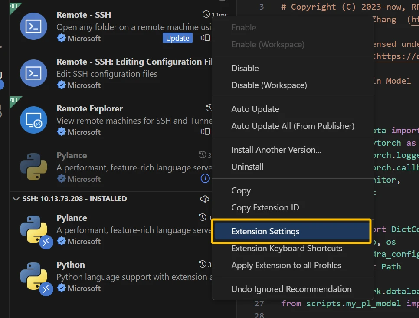Screen dimensions: 419x318
Task: Click the dimmed Pylance info icon
Action: coord(205,178)
